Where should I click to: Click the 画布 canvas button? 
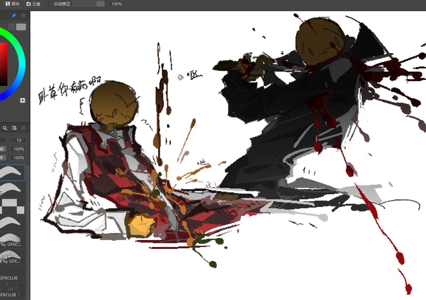click(12, 4)
